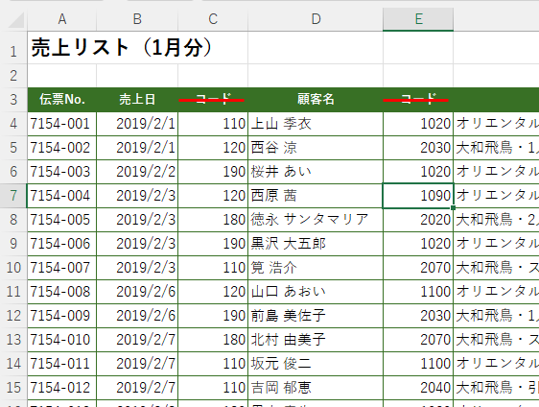Viewport: 539px width, 407px height.
Task: Select column E header
Action: click(x=418, y=19)
